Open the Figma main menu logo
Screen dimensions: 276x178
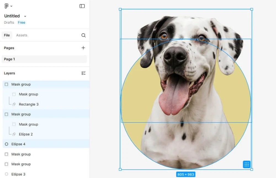pyautogui.click(x=6, y=6)
